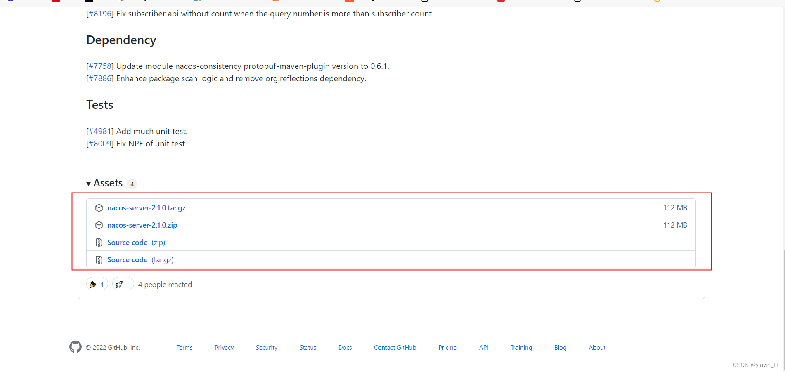The image size is (785, 372).
Task: Click the 112 MB size of zip file
Action: (675, 225)
